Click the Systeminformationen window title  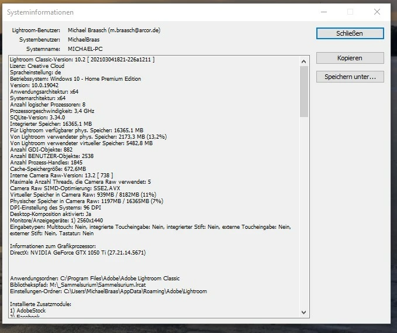point(40,12)
